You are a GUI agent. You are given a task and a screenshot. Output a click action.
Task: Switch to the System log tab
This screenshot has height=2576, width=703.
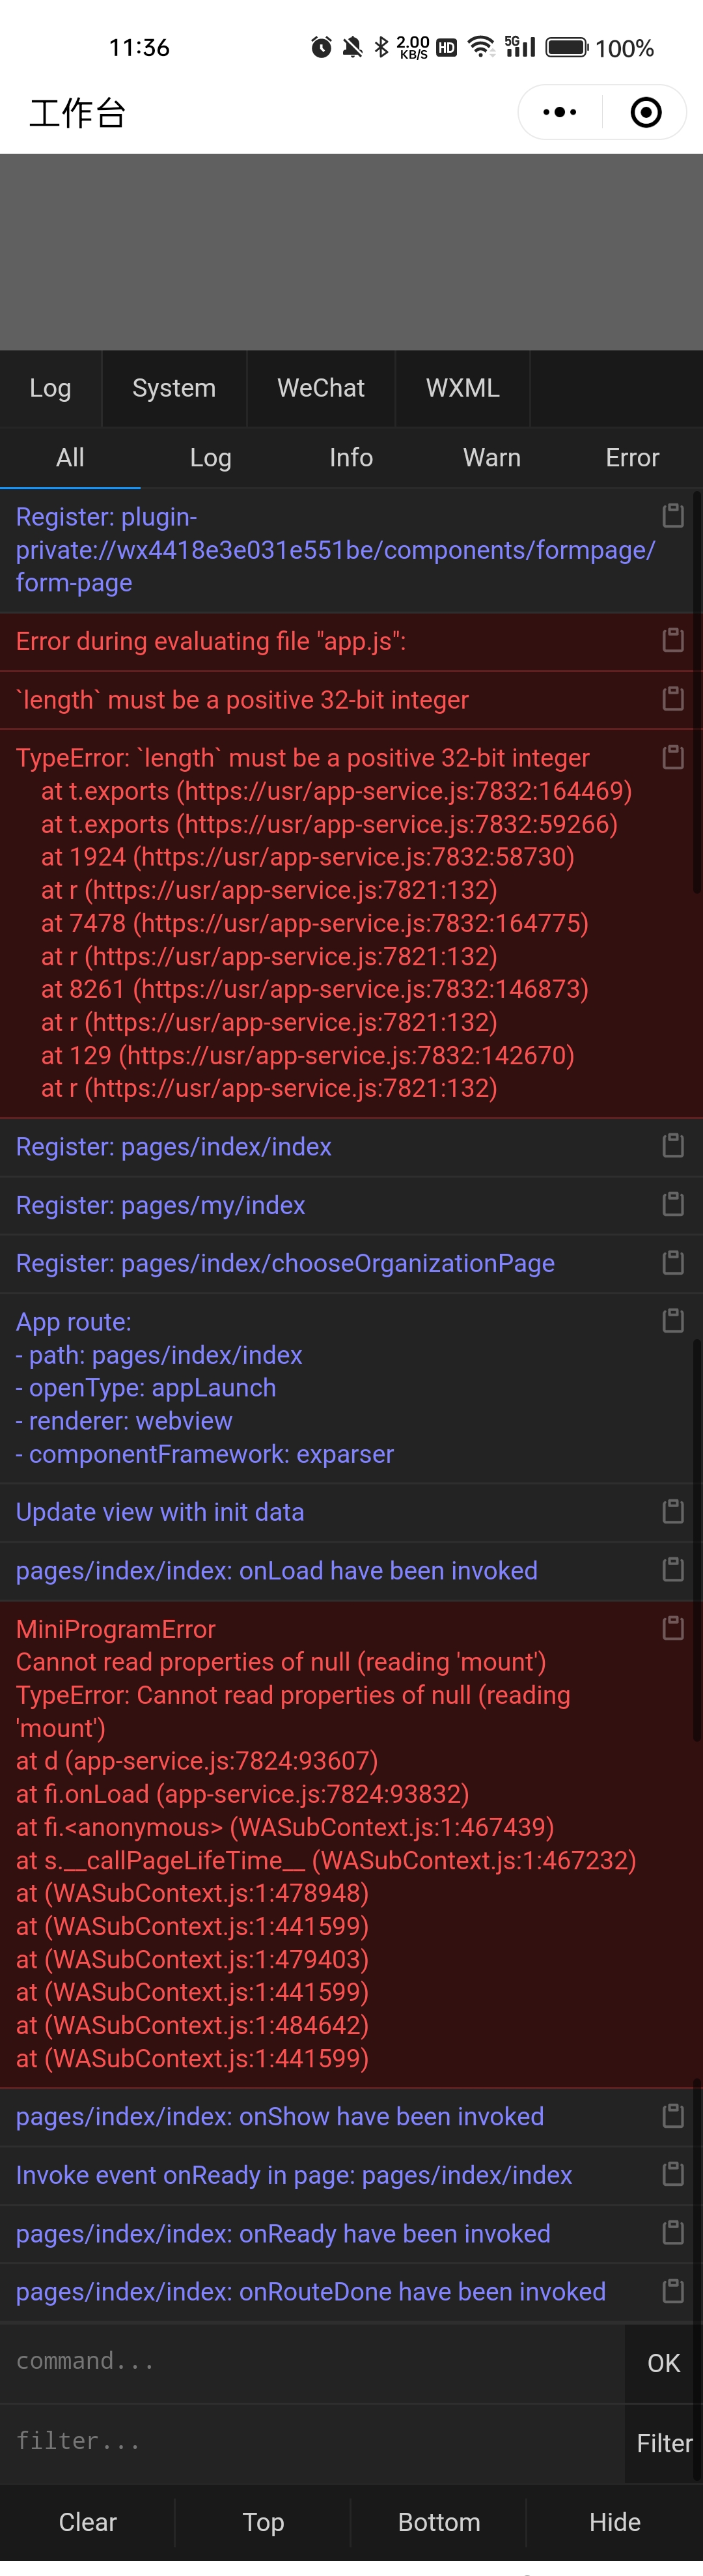tap(173, 388)
